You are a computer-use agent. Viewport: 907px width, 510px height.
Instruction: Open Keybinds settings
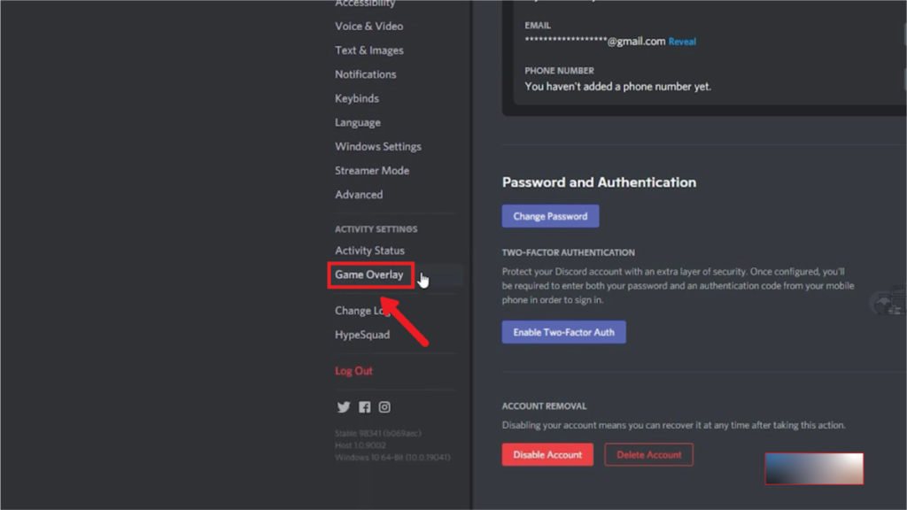[x=357, y=98]
